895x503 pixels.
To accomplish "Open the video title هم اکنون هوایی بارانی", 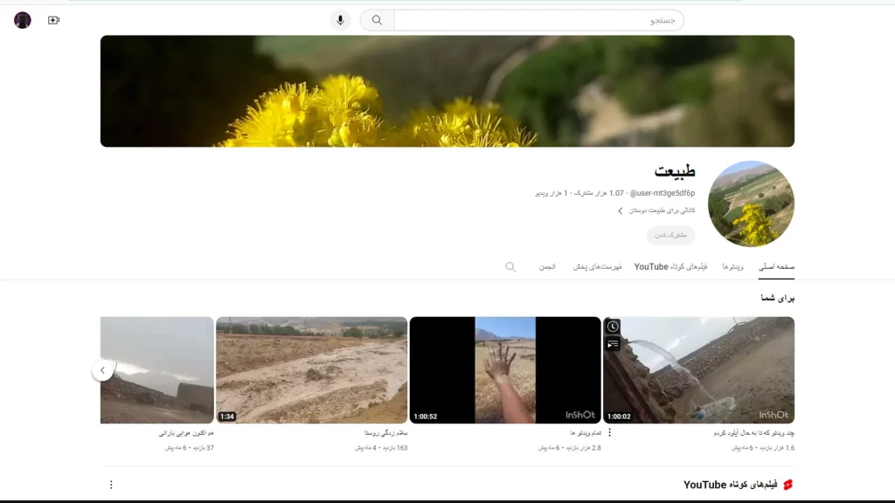I will coord(186,433).
